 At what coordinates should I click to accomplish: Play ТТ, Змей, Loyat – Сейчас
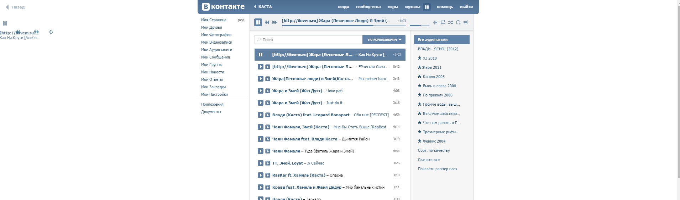pyautogui.click(x=261, y=163)
